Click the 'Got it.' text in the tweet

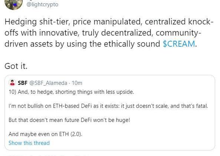click(x=16, y=66)
